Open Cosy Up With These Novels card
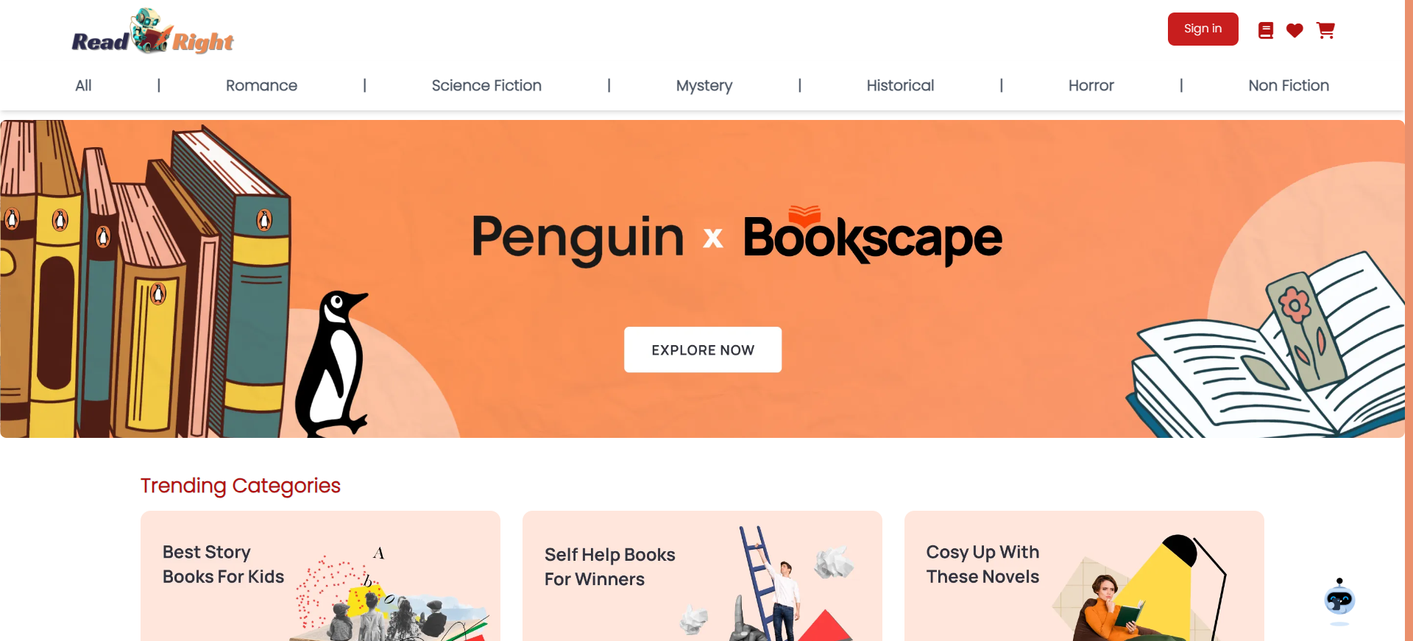The height and width of the screenshot is (641, 1413). 1084,576
